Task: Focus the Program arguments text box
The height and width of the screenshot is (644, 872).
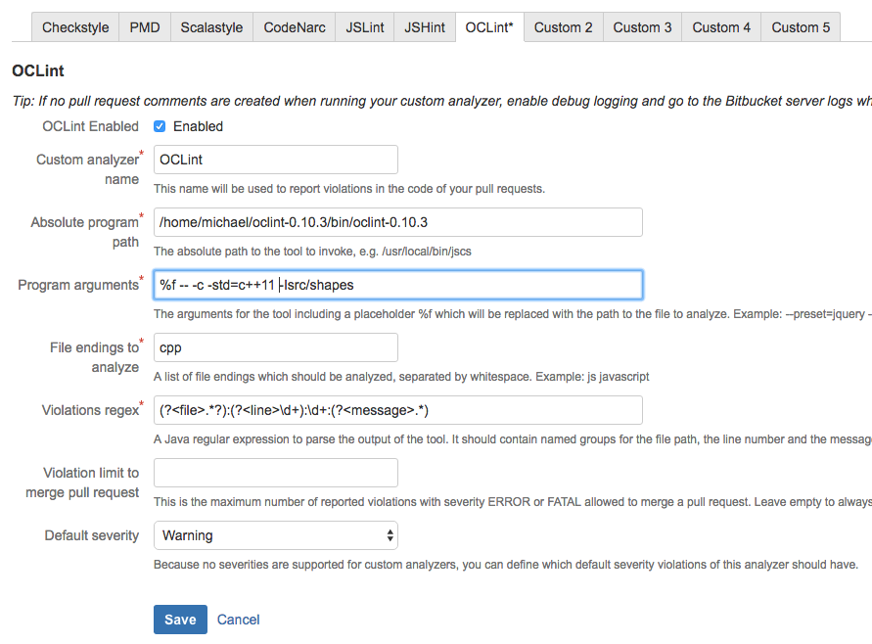Action: (397, 285)
